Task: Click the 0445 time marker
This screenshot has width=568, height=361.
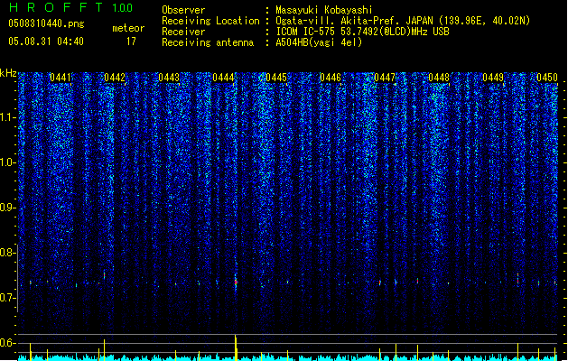Action: coord(276,78)
